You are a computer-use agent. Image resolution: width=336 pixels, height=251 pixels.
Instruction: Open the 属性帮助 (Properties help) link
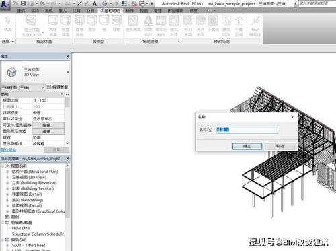[9, 150]
